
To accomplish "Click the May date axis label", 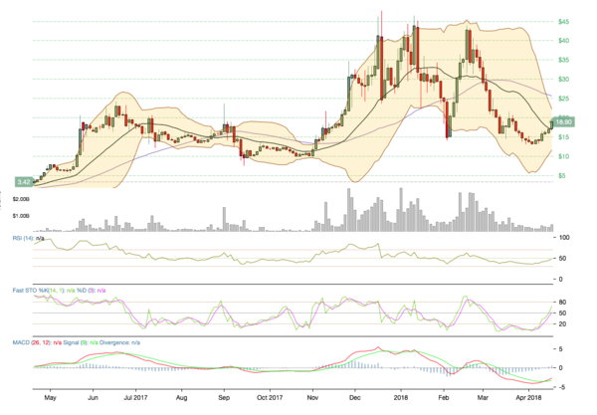I will 51,398.
